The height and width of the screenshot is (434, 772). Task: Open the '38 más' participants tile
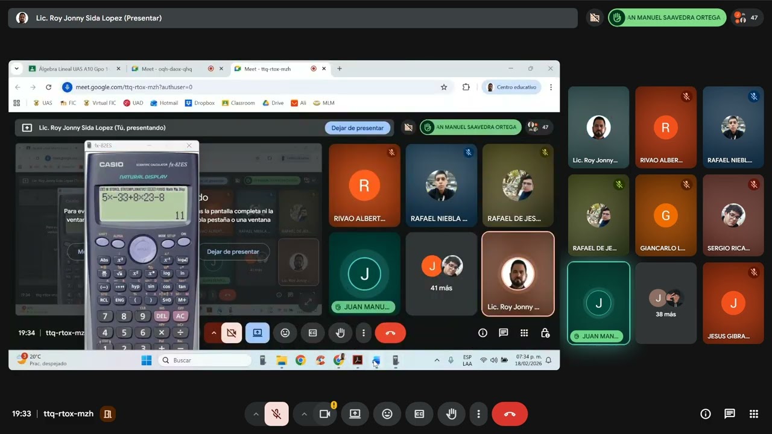666,303
